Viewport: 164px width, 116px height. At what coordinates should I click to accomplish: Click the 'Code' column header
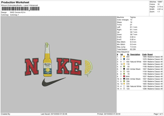[144, 54]
